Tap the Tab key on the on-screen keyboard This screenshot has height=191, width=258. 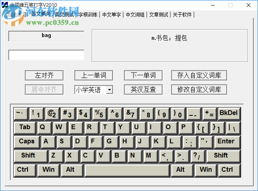[25, 128]
